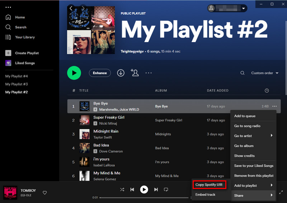Expand the Go to artist submenu
Image resolution: width=287 pixels, height=203 pixels.
coord(253,136)
